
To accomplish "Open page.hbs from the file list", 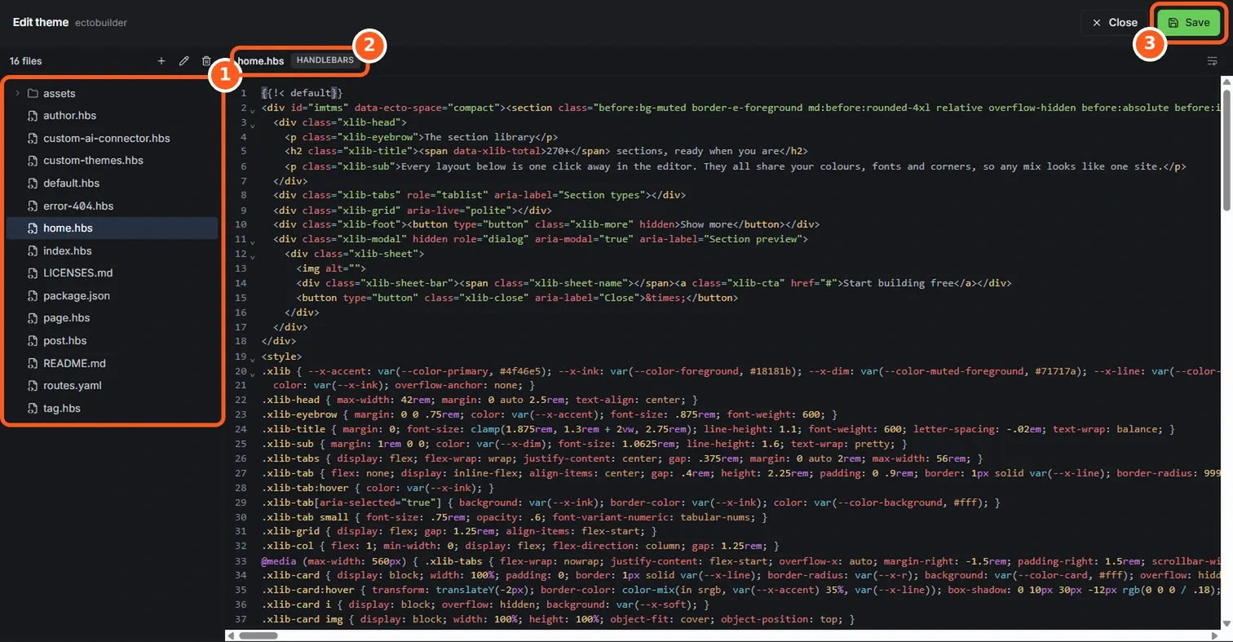I will 112,318.
